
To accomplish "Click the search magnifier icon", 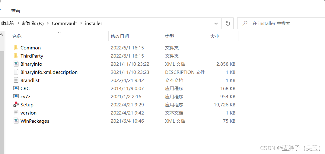I will (245, 24).
